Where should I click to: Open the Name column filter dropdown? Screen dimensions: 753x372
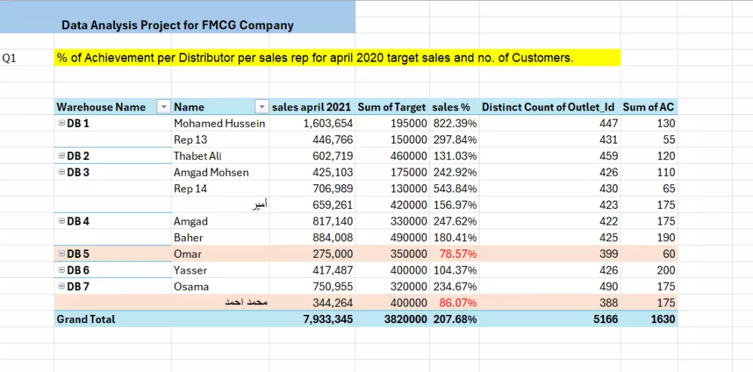tap(261, 107)
